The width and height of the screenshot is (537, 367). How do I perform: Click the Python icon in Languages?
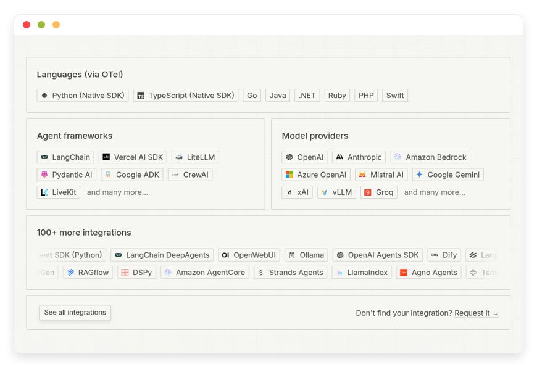[44, 96]
